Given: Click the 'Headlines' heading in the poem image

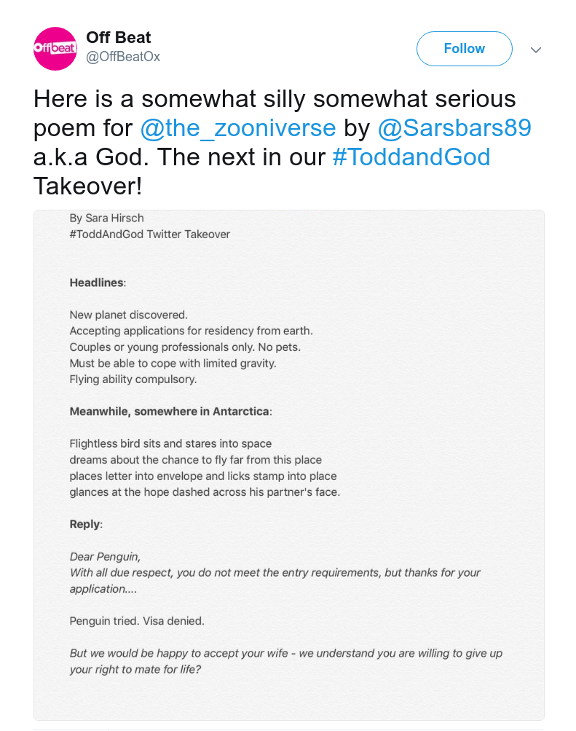Looking at the screenshot, I should tap(98, 282).
